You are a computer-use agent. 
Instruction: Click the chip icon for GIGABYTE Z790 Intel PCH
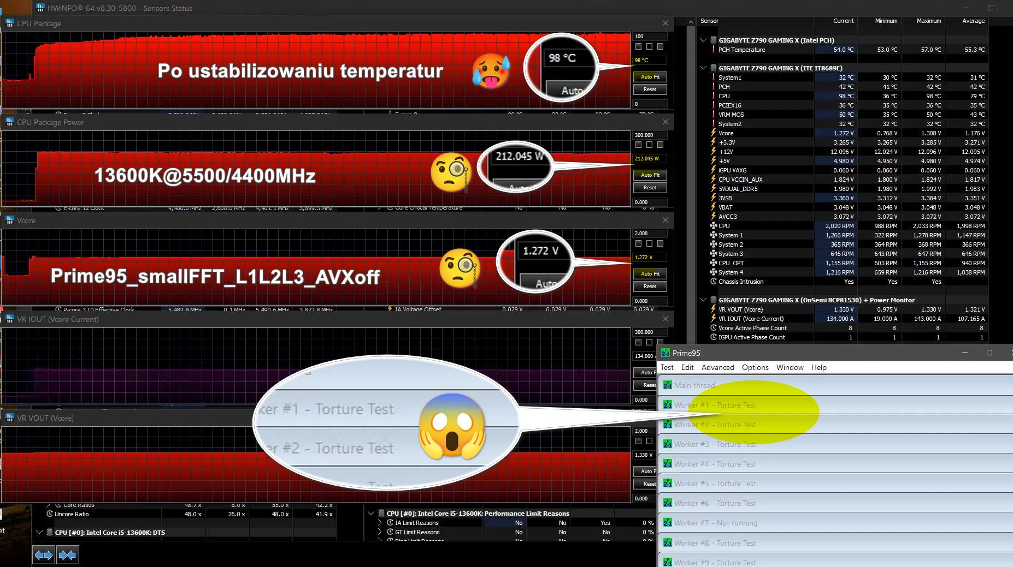point(713,40)
